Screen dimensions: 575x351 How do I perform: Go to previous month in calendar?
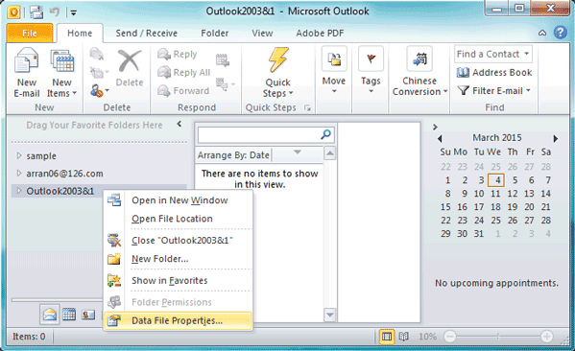(440, 138)
